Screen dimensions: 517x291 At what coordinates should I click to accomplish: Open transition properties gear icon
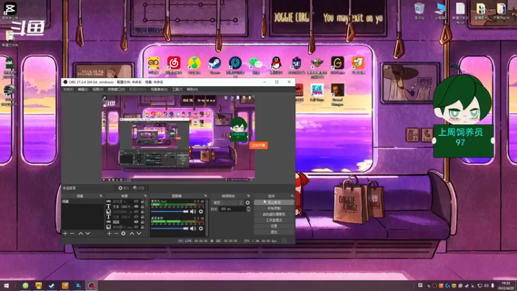(x=248, y=202)
